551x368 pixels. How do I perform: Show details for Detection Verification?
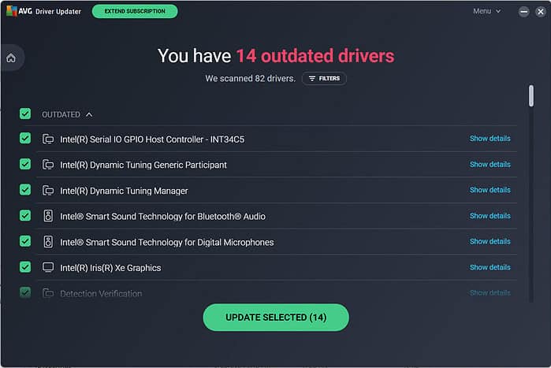(x=490, y=293)
